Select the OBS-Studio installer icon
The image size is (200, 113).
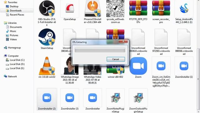pyautogui.click(x=47, y=8)
